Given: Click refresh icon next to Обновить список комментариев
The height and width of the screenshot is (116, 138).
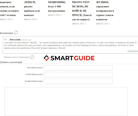Looking at the screenshot, I should click(x=32, y=57).
